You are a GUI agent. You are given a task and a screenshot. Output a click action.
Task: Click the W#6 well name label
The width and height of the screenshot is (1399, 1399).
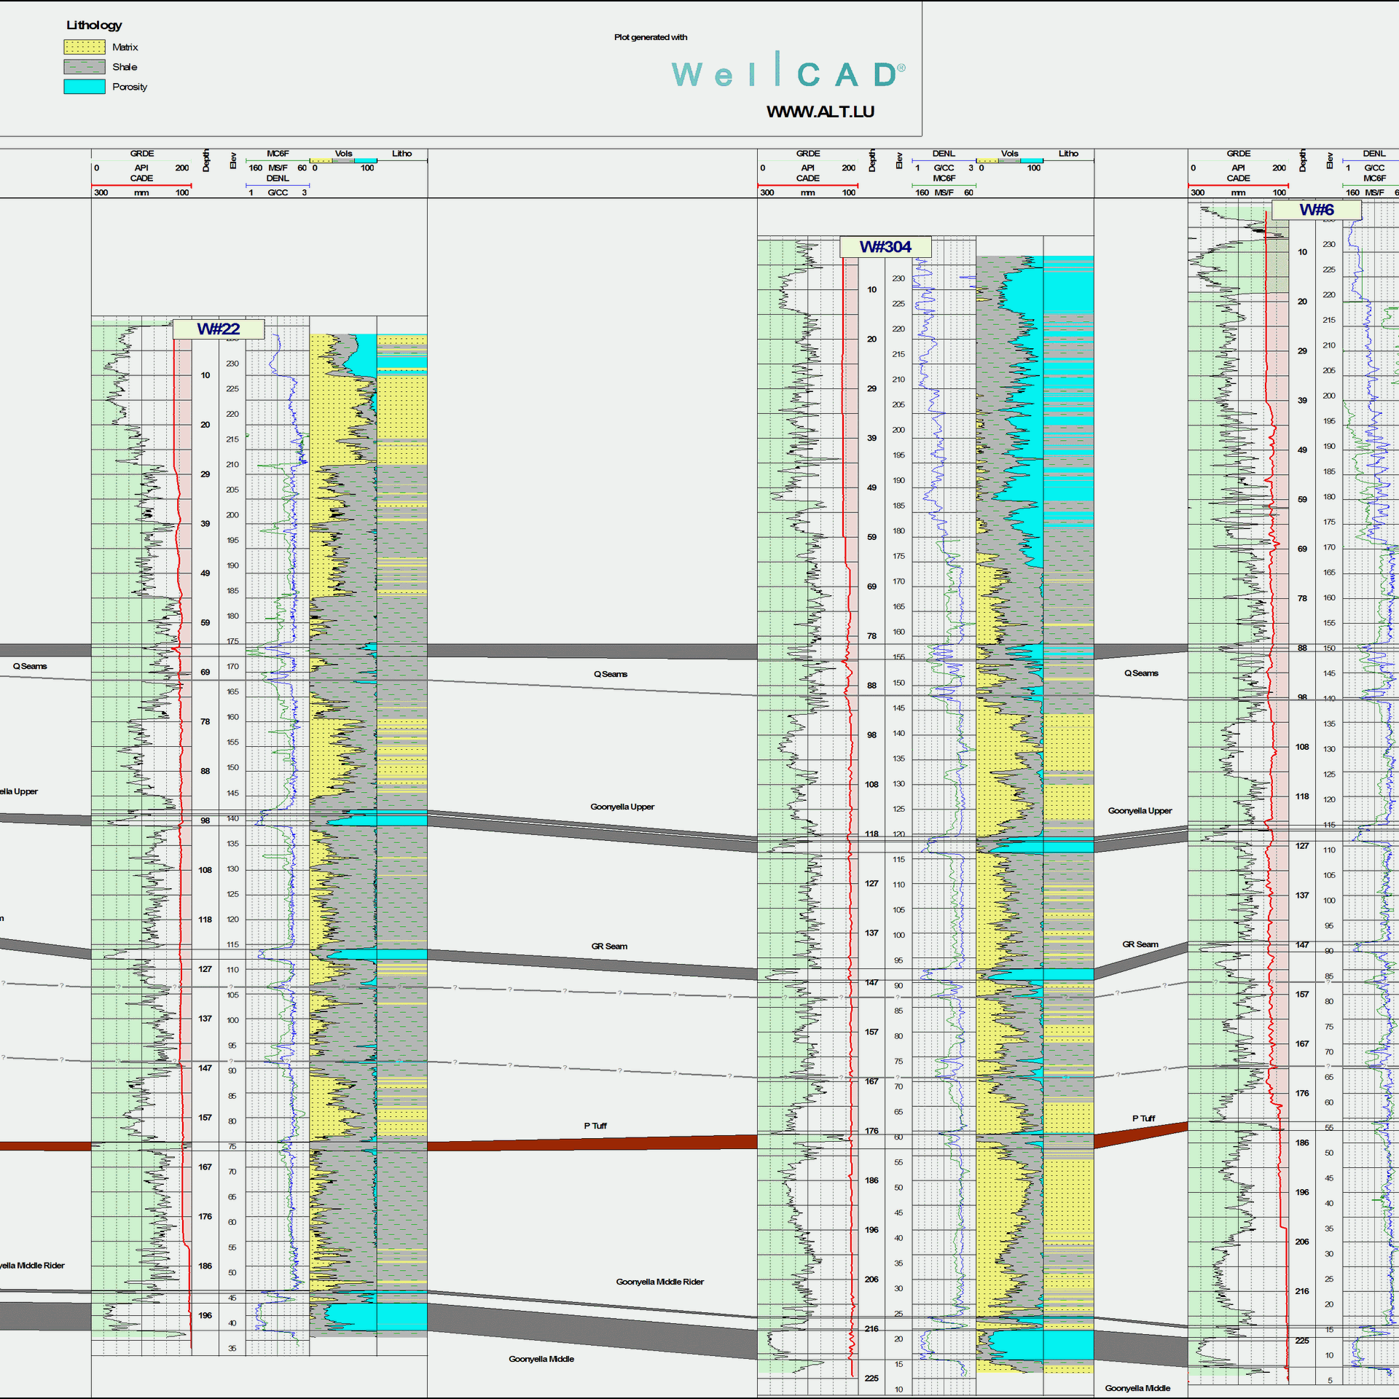coord(1317,210)
